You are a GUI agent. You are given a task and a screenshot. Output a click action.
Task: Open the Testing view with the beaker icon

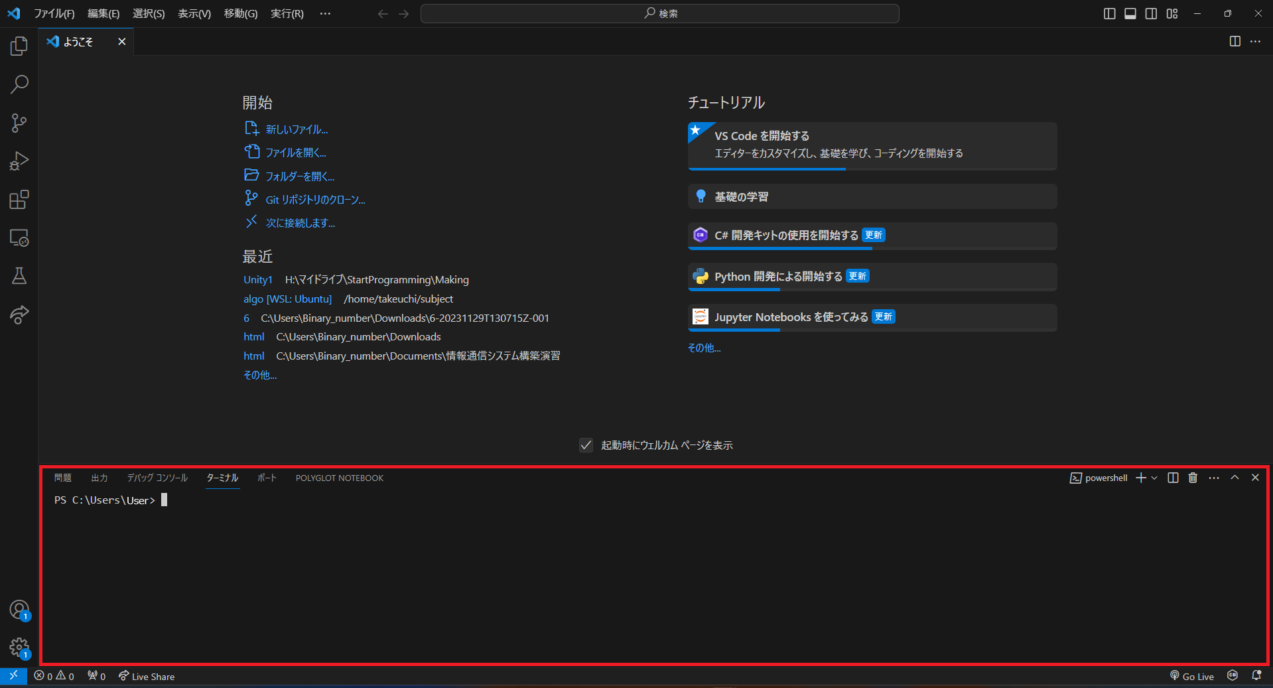pyautogui.click(x=19, y=277)
